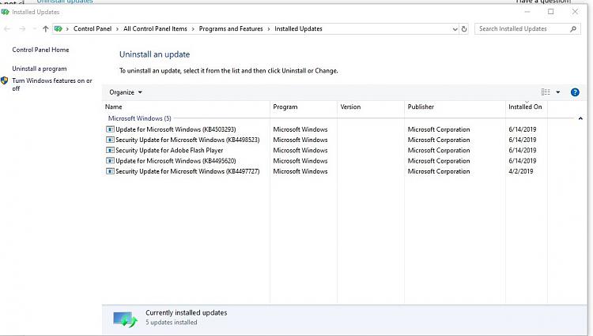Screen dimensions: 593x336
Task: Sort by Name column header
Action: 186,106
